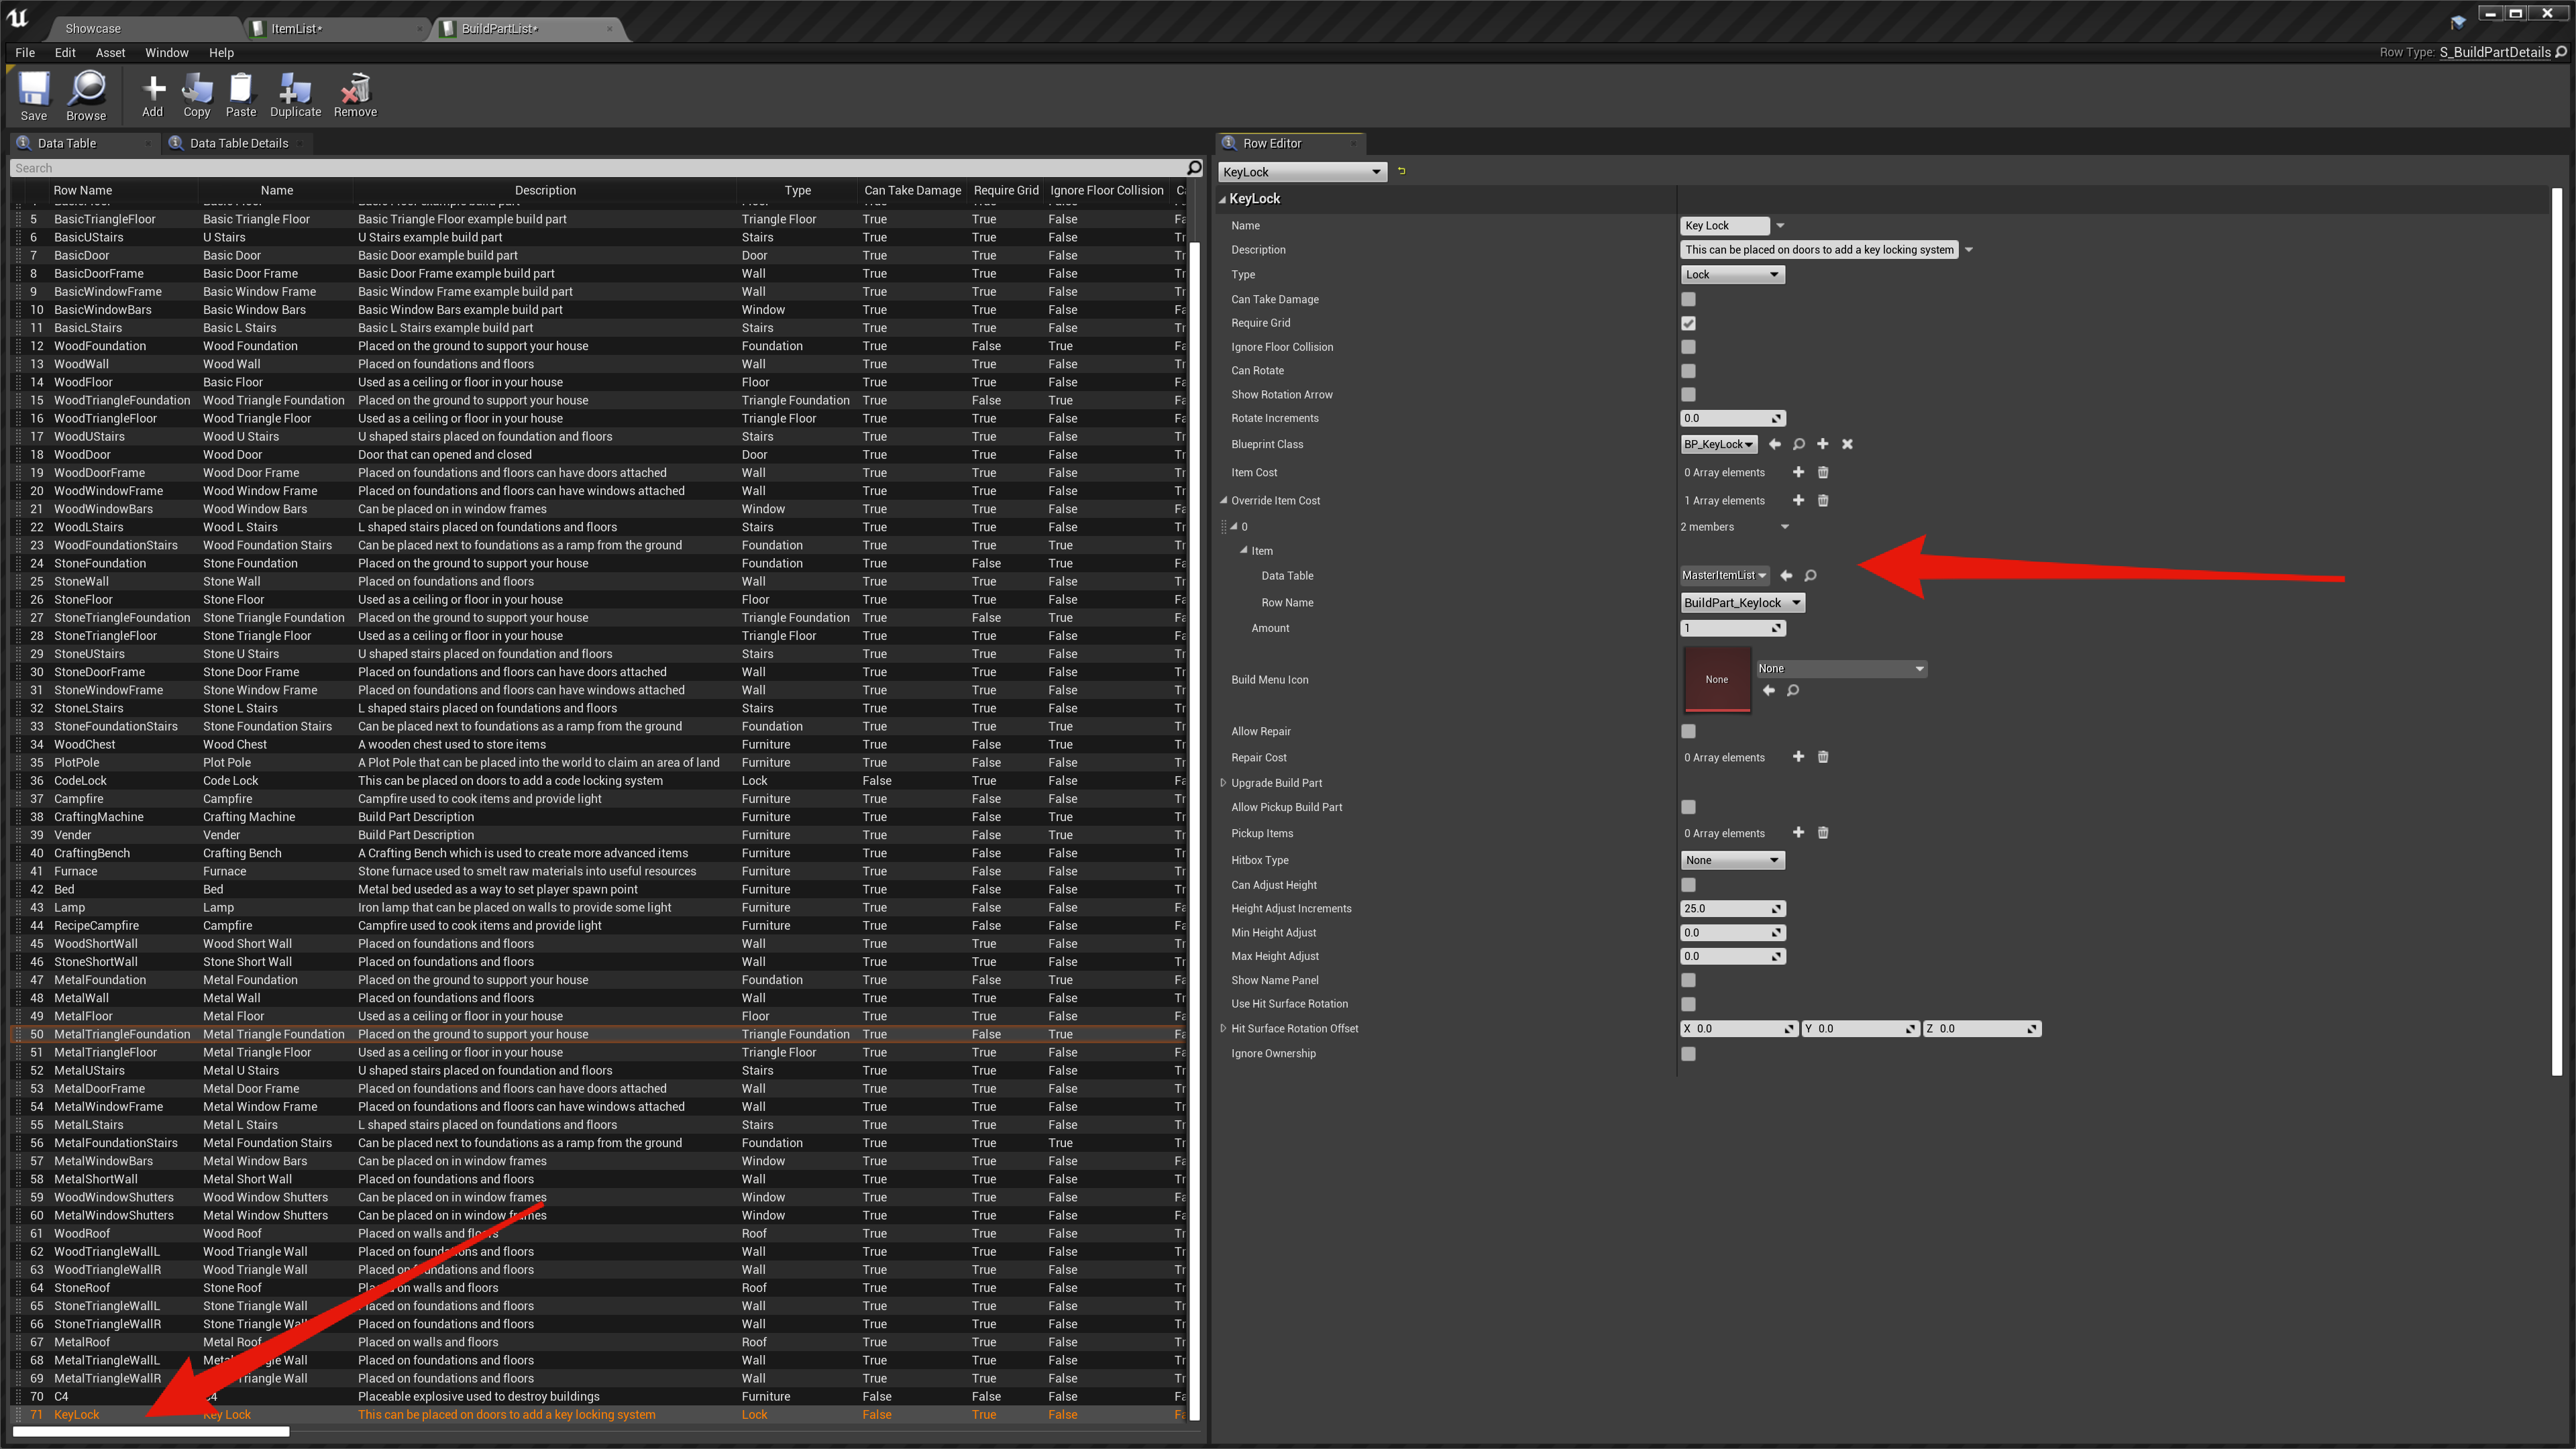Open the BuildPart_Keylock row name dropdown

pyautogui.click(x=1742, y=602)
